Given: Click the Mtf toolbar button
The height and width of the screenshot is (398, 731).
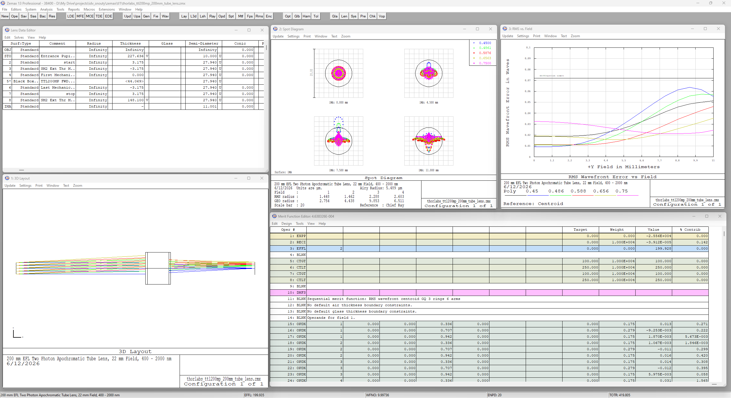Looking at the screenshot, I should 240,16.
